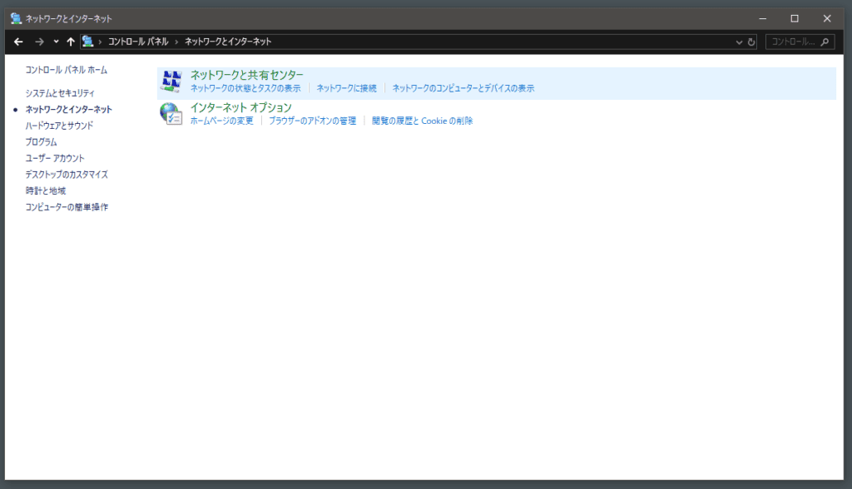This screenshot has width=852, height=489.
Task: Select ユーザー アカウント in the sidebar
Action: [x=55, y=158]
